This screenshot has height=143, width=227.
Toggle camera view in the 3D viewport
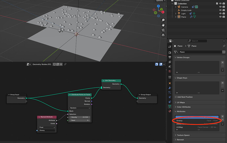coord(163,30)
